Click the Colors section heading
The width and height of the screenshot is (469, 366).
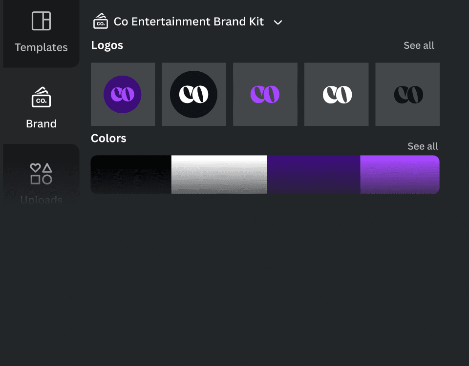[108, 138]
